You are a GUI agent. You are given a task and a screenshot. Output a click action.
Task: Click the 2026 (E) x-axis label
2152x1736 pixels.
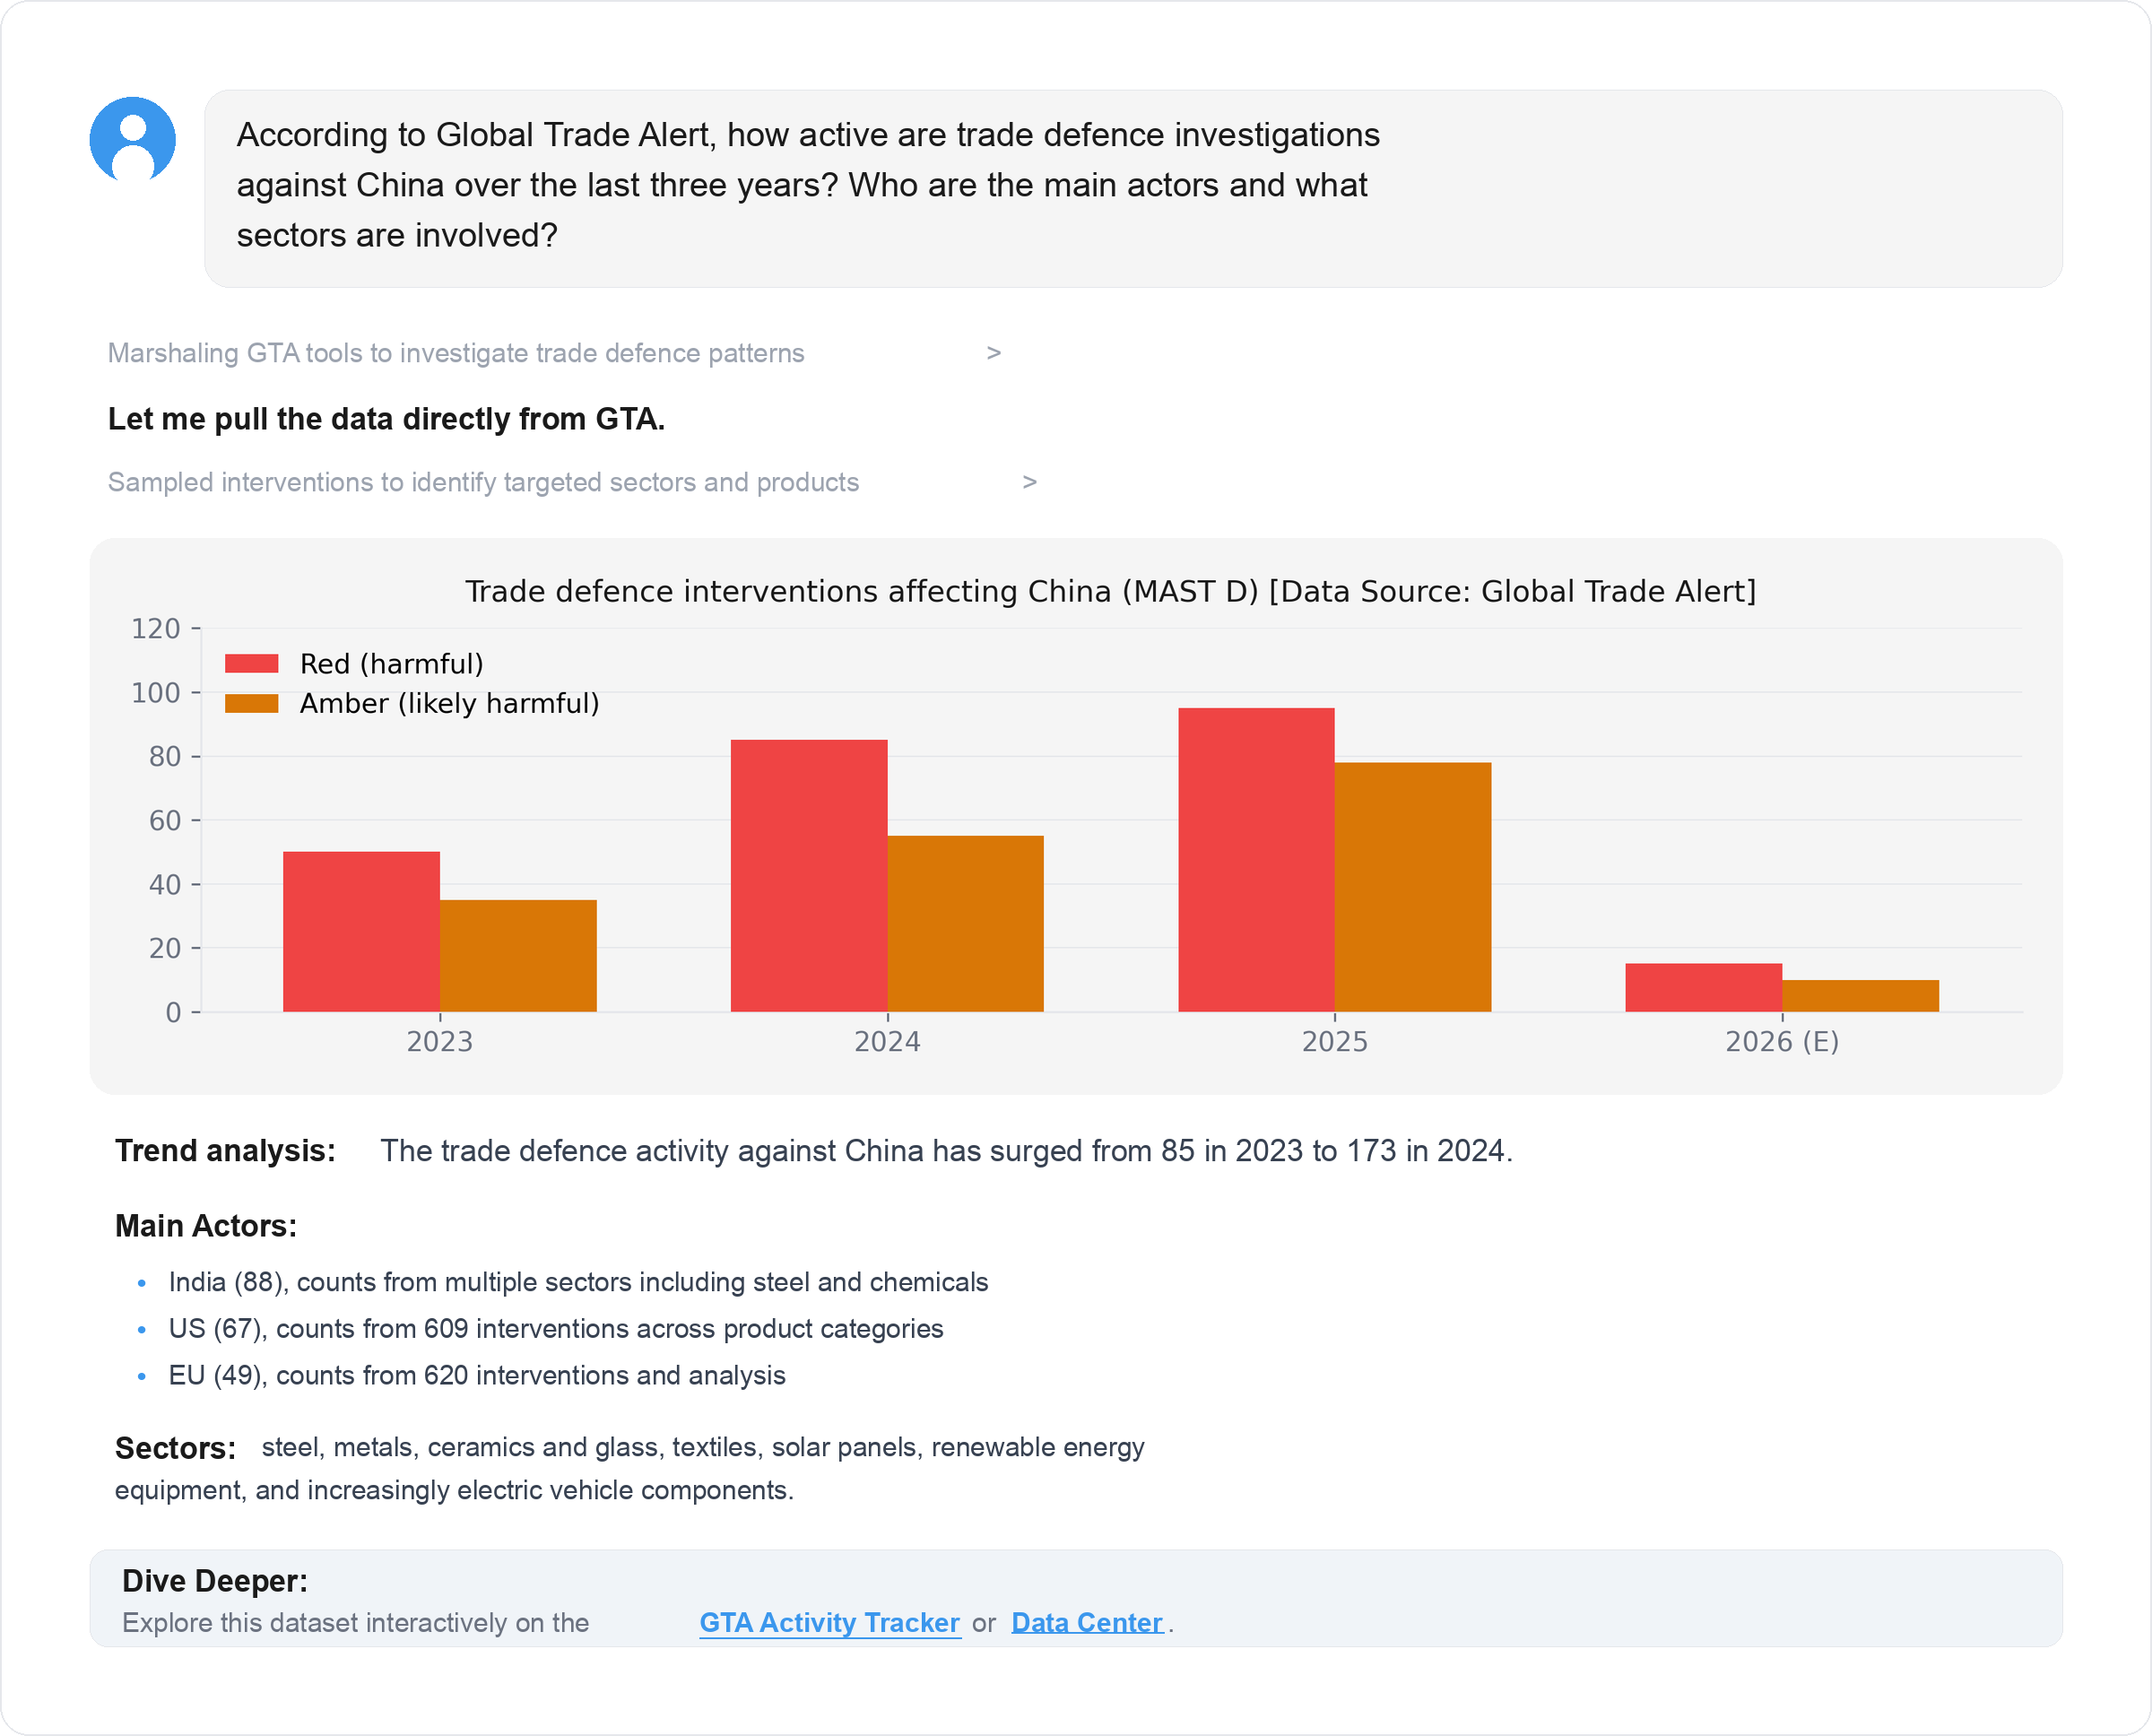1781,1042
